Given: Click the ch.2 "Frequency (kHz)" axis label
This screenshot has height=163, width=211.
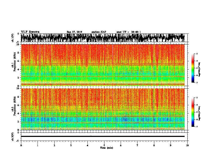Looking at the screenshot, I should [x=15, y=106].
